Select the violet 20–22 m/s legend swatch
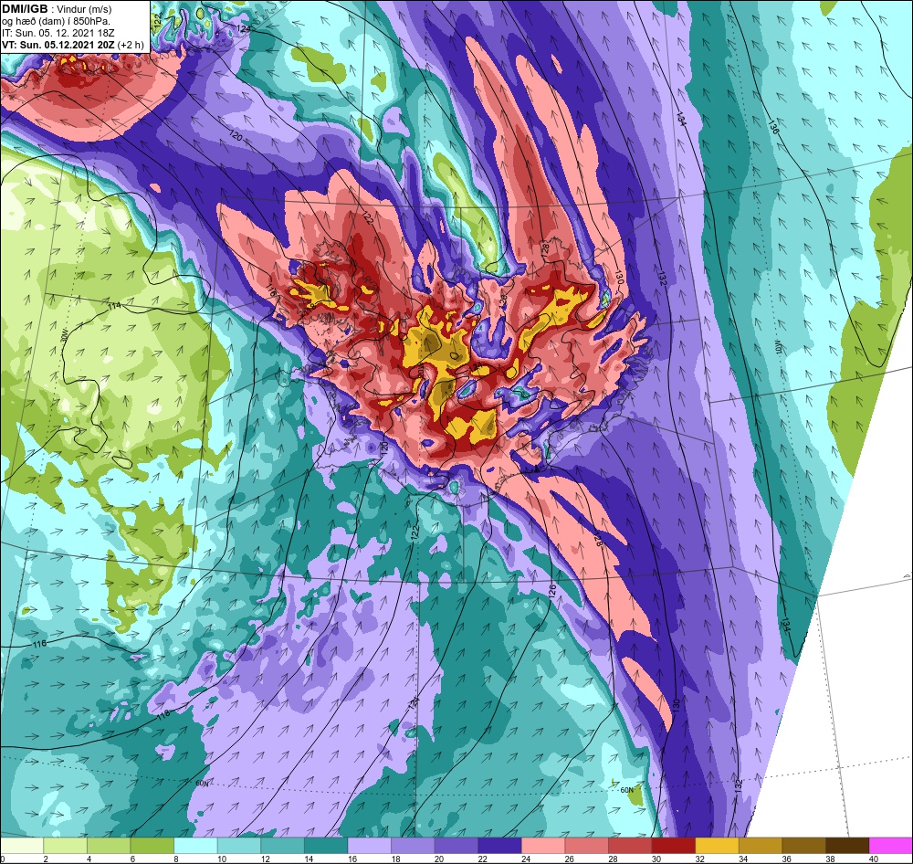 click(x=456, y=846)
